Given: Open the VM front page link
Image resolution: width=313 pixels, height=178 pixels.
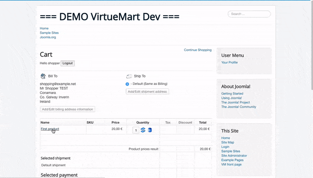Looking at the screenshot, I should point(231,164).
